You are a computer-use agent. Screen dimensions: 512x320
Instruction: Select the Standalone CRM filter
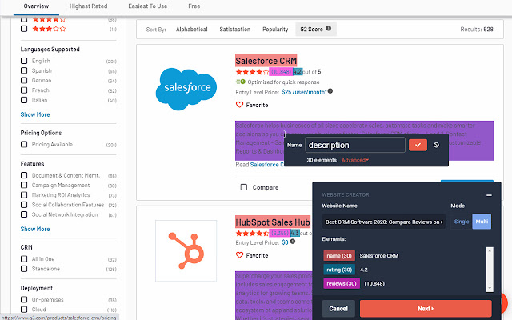[x=24, y=269]
